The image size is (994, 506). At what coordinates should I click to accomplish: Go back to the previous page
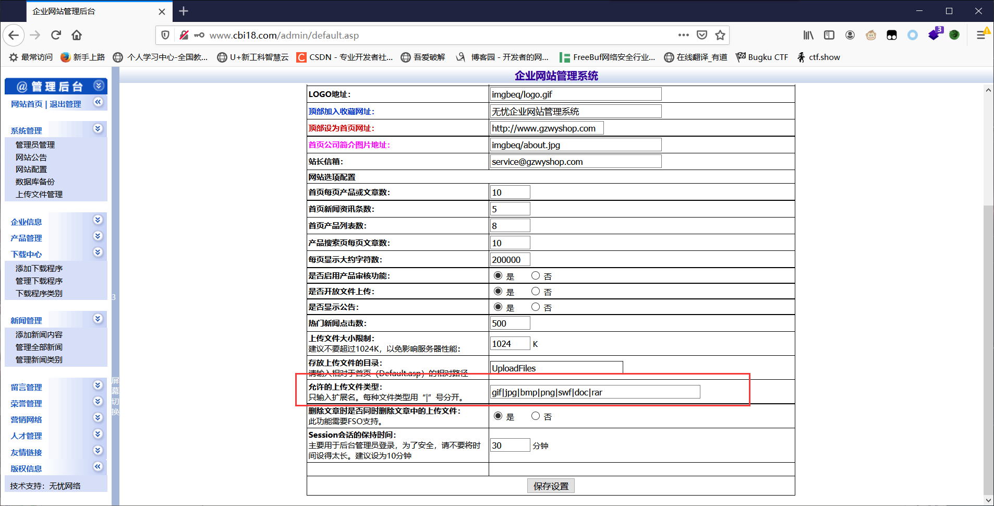coord(14,35)
